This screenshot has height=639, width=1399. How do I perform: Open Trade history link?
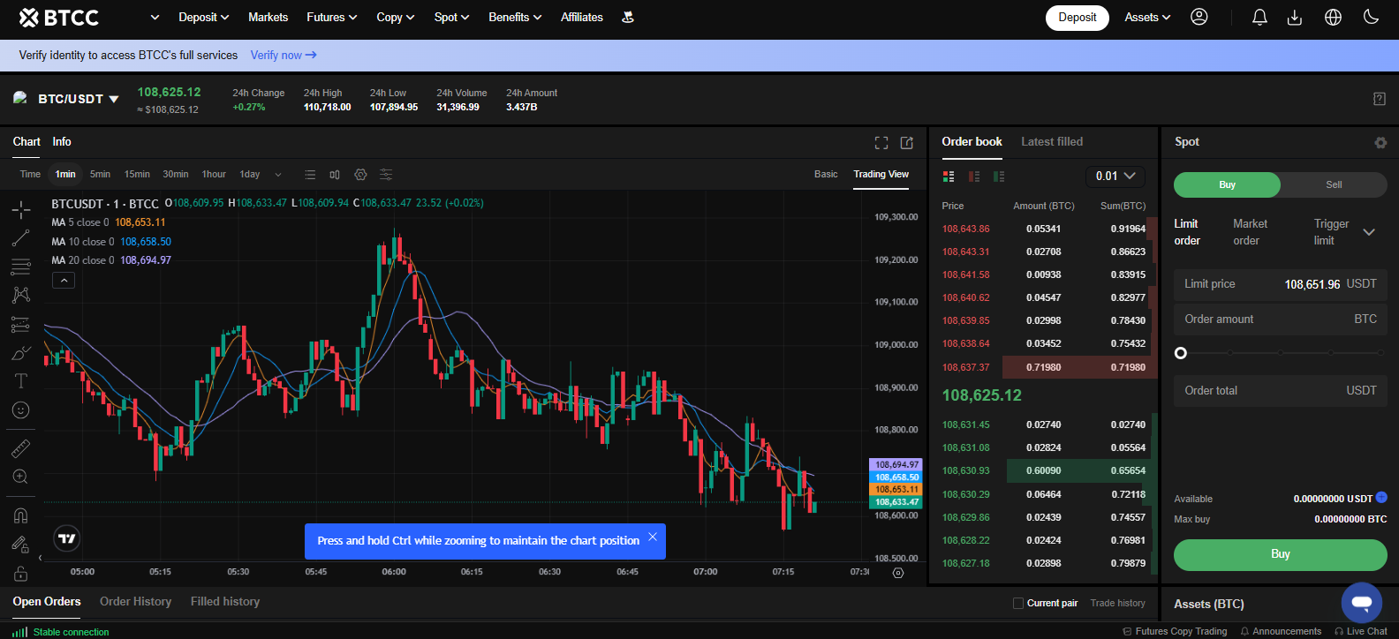(1117, 603)
